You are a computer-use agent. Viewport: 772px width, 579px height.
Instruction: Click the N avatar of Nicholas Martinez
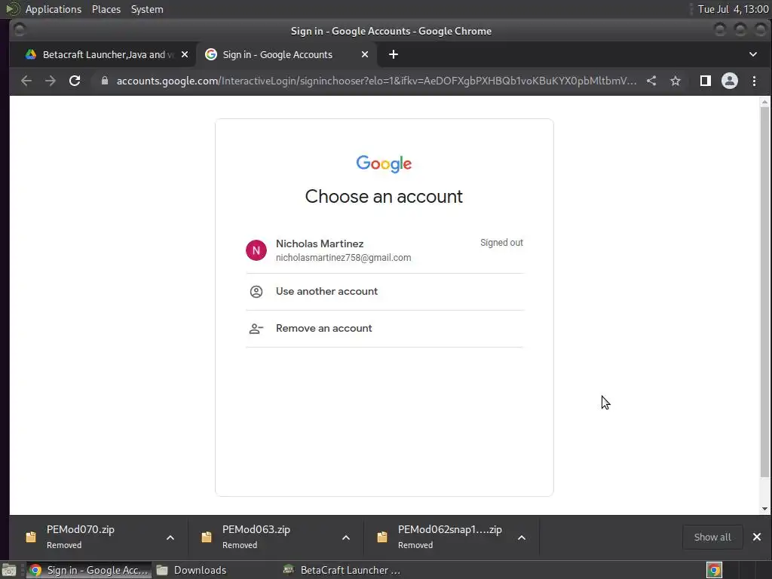(256, 250)
